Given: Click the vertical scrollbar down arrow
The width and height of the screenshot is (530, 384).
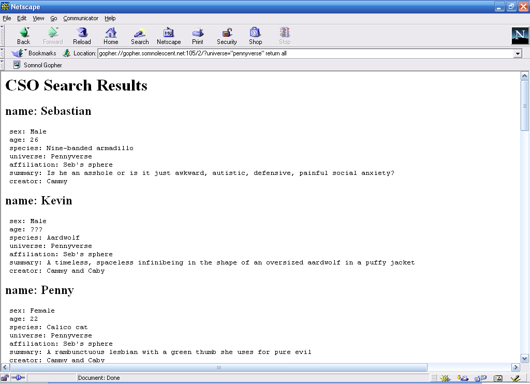Looking at the screenshot, I should click(525, 358).
